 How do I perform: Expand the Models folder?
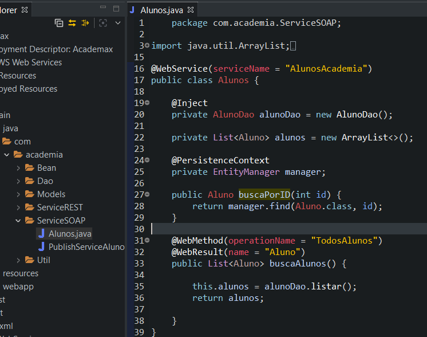(19, 194)
